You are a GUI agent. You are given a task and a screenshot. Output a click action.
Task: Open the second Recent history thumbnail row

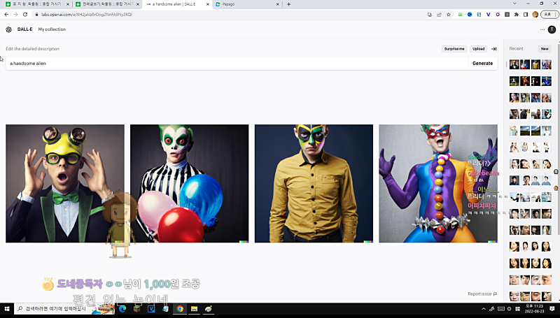click(x=531, y=81)
